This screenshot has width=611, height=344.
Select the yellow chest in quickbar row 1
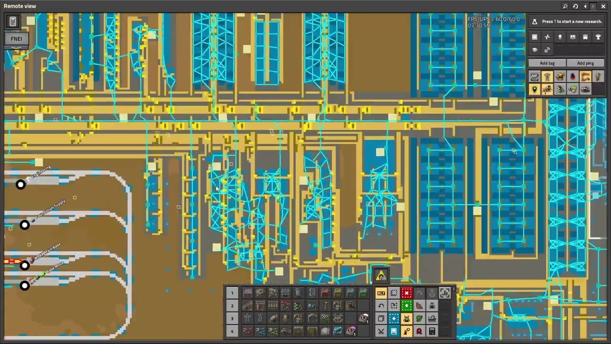(338, 293)
